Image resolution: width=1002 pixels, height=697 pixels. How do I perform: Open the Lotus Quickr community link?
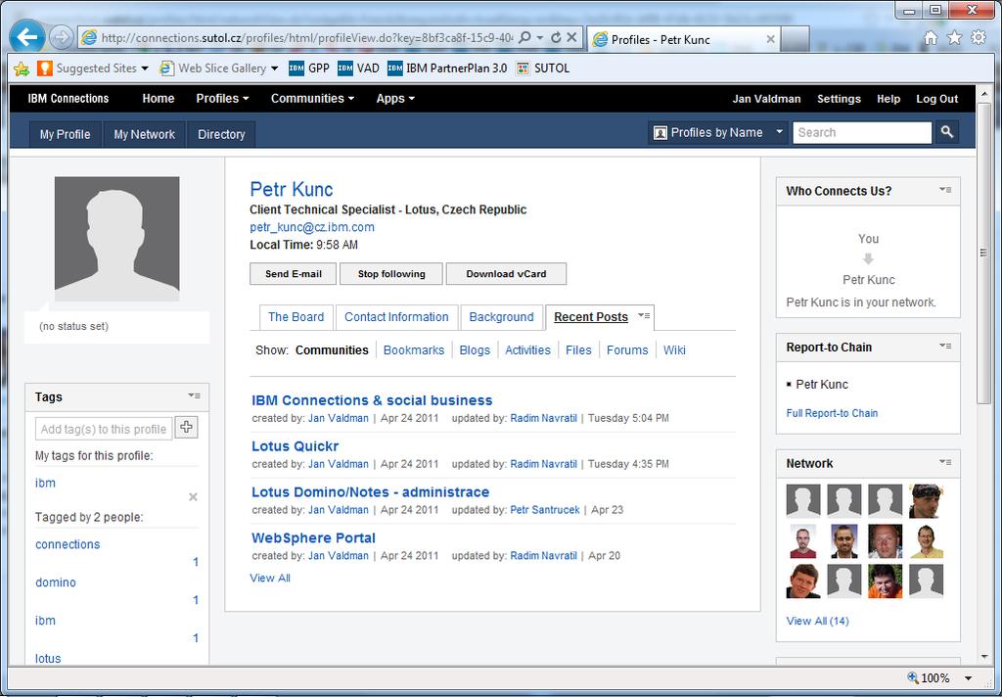(296, 446)
